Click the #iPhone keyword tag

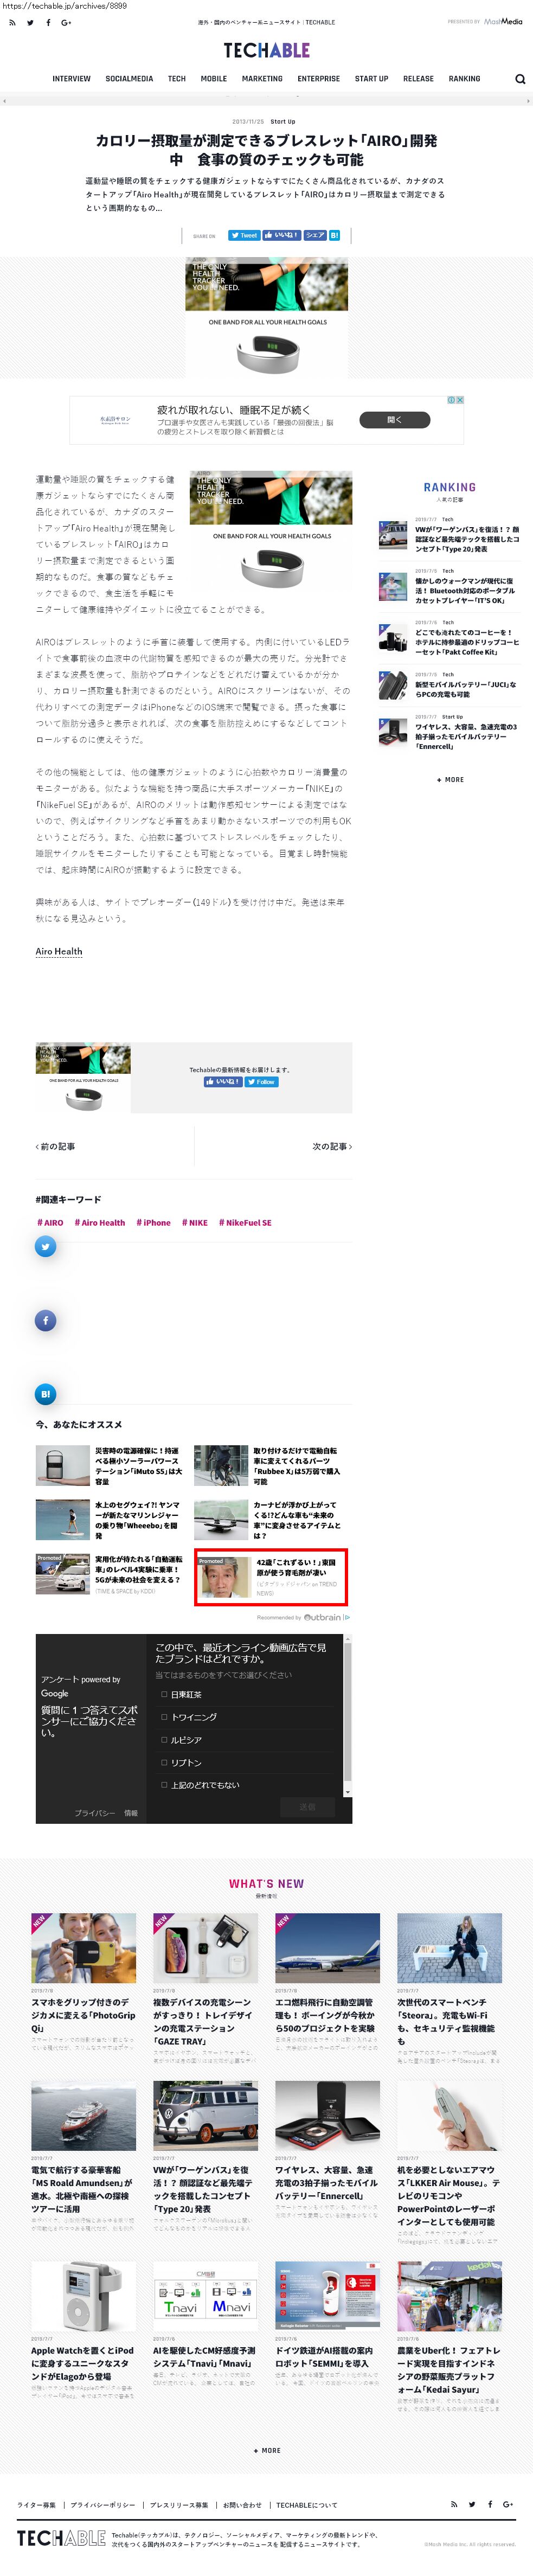coord(154,1222)
